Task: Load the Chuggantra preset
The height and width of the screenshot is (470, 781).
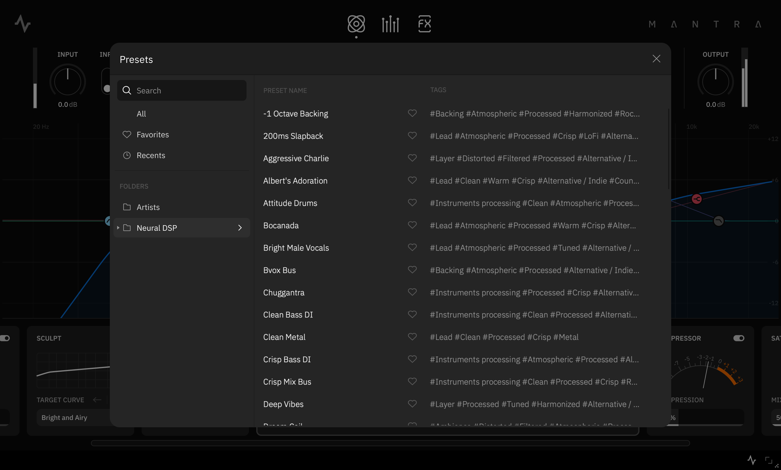Action: pyautogui.click(x=284, y=293)
